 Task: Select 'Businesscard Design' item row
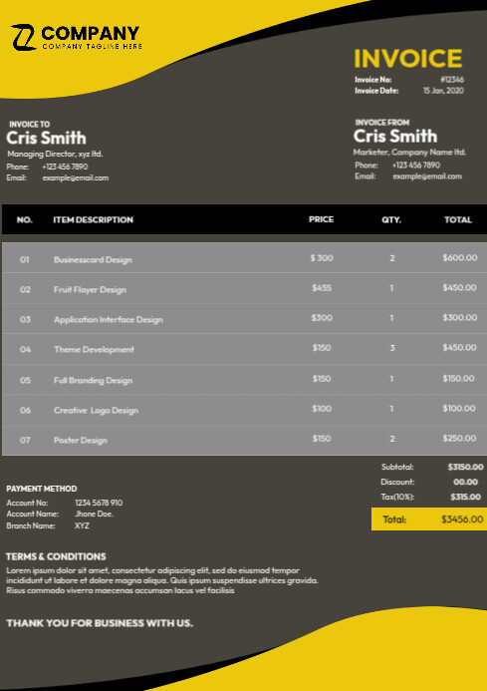pos(244,258)
